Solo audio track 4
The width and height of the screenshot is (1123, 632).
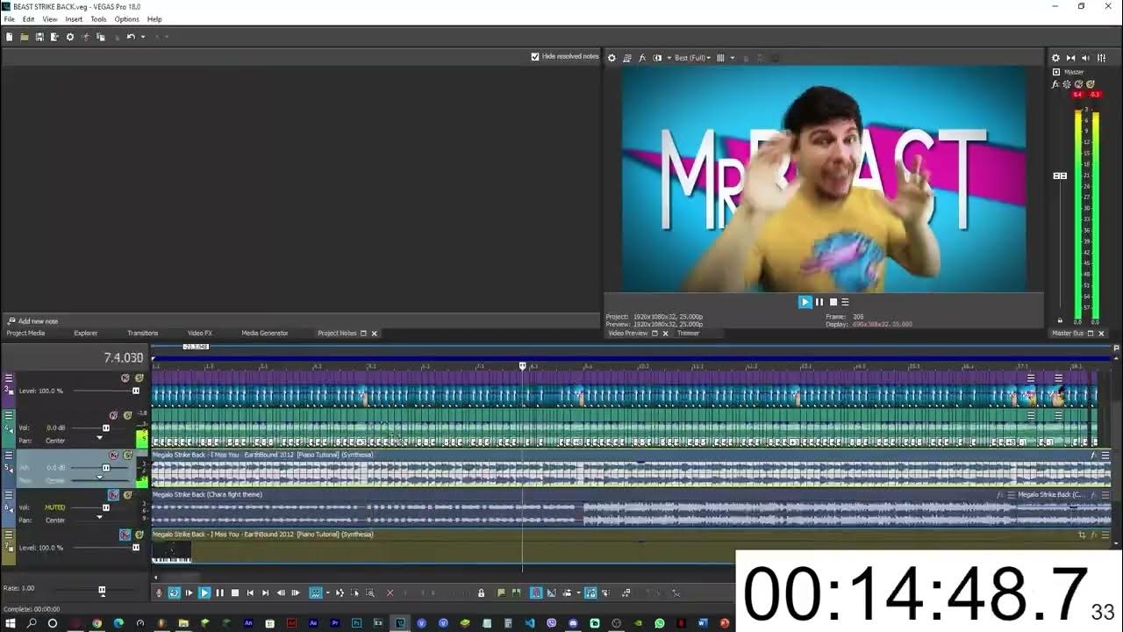coord(128,415)
